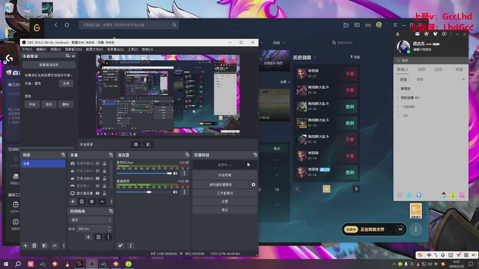Viewport: 479px width, 269px height.
Task: Expand the 132/301 friends group
Action: point(398,107)
